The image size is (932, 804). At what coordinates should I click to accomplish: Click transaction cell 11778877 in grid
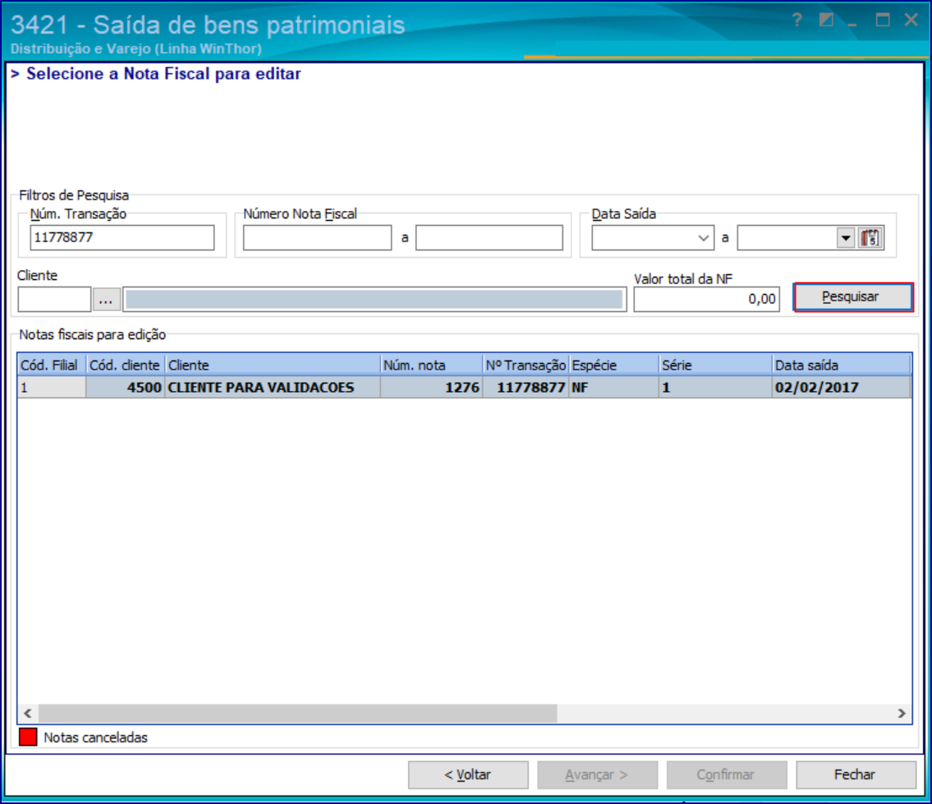point(526,387)
